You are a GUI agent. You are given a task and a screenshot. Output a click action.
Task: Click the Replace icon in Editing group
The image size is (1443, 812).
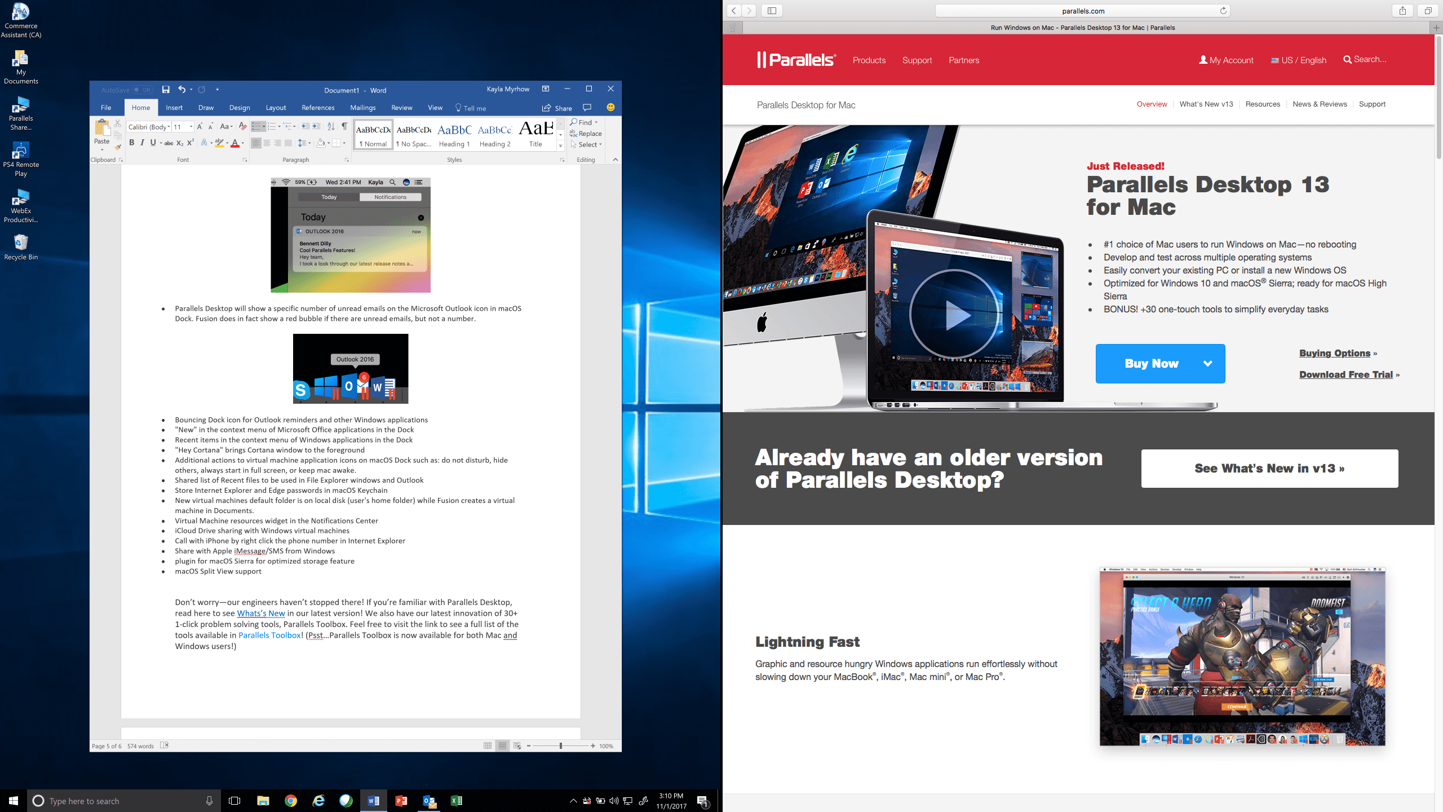[586, 134]
